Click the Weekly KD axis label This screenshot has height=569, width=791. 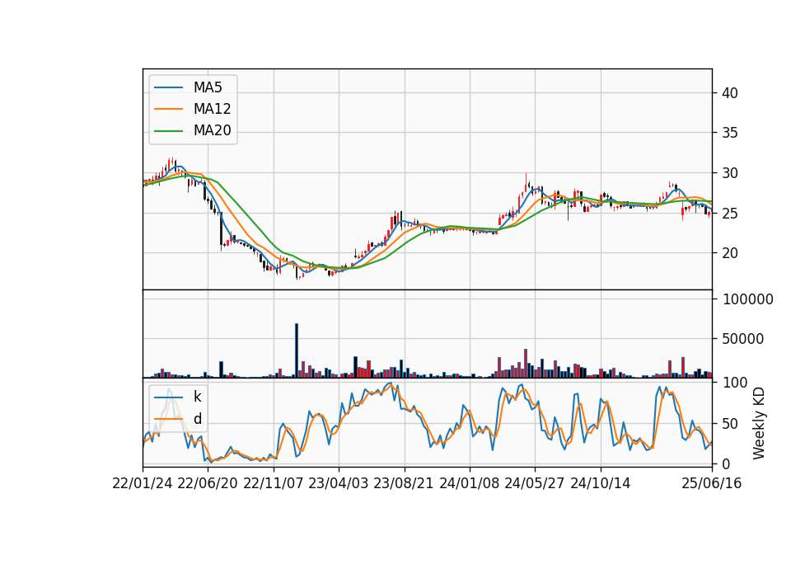click(759, 424)
